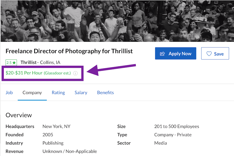Click the Company - Private type value
This screenshot has height=156, width=234.
(x=173, y=135)
